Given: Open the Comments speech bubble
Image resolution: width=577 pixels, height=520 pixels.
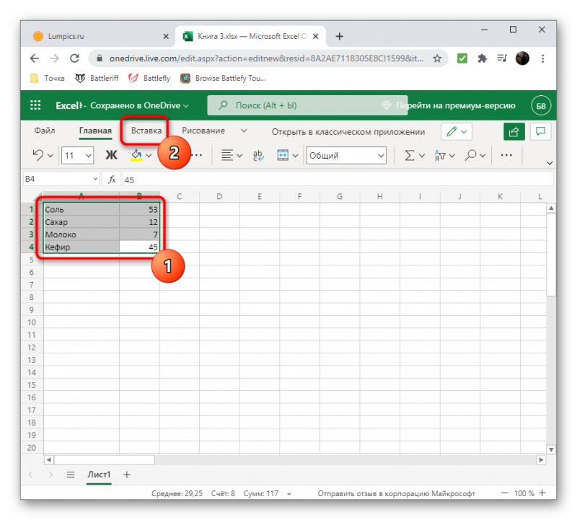Looking at the screenshot, I should [x=540, y=132].
